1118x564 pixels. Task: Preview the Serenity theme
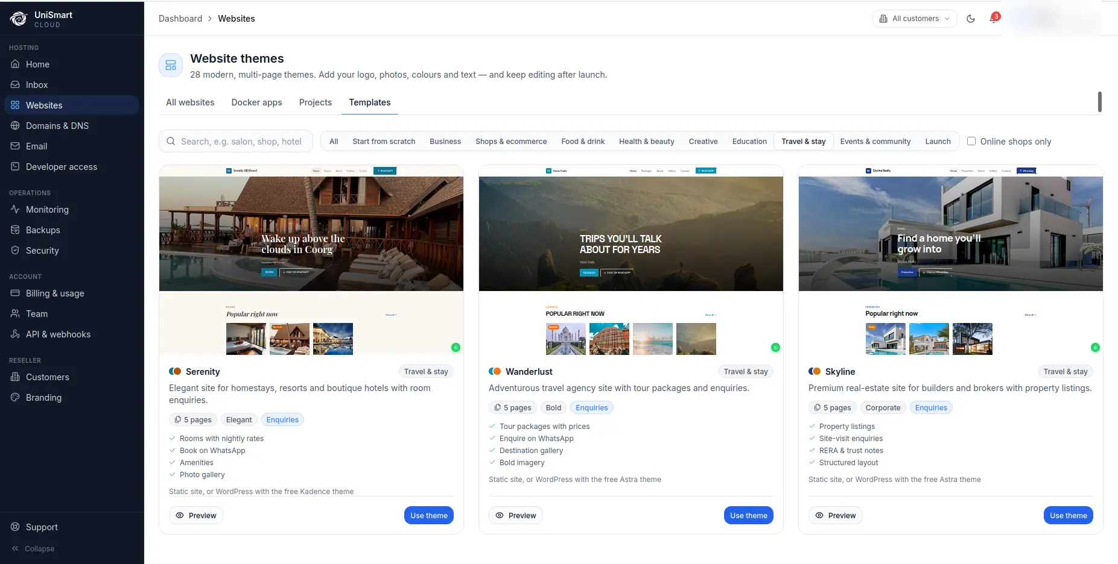[196, 515]
